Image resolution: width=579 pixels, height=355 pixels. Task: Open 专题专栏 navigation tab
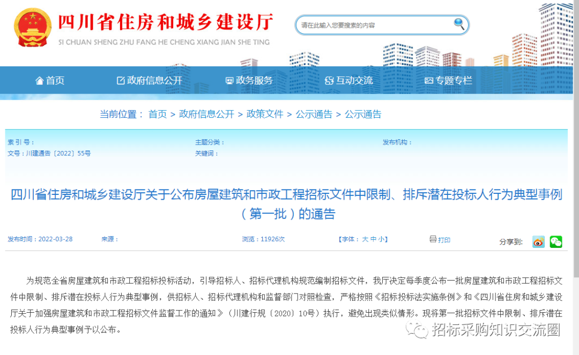(448, 80)
